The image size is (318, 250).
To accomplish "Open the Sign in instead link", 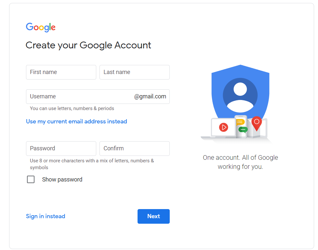I will click(46, 216).
